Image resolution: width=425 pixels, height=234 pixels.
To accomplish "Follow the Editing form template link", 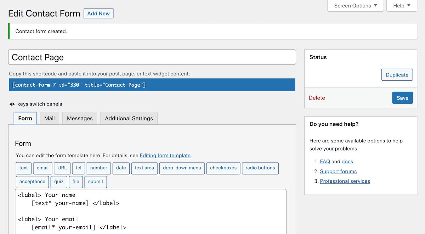I will [x=165, y=155].
